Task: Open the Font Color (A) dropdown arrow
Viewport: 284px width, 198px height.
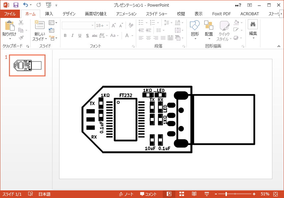Action: pos(133,36)
